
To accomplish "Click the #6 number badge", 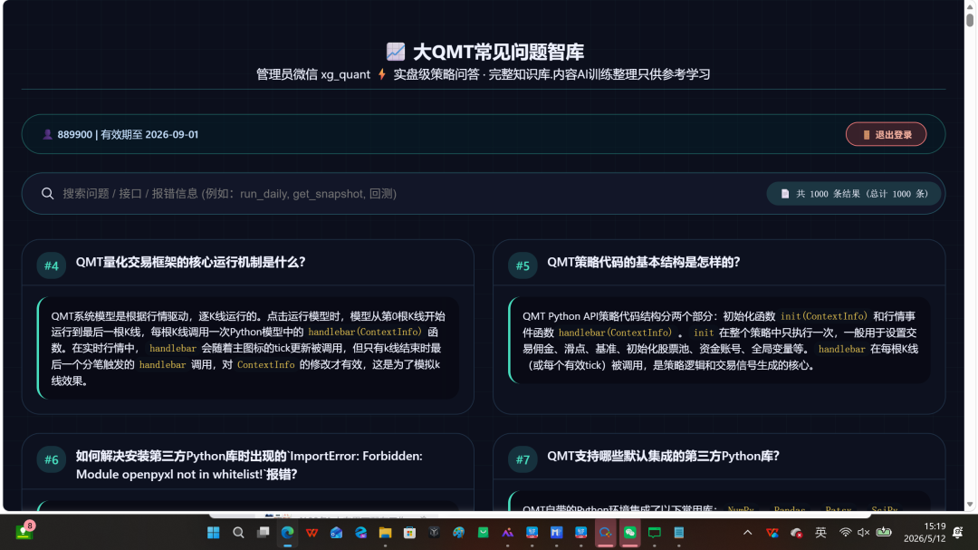I will point(51,459).
